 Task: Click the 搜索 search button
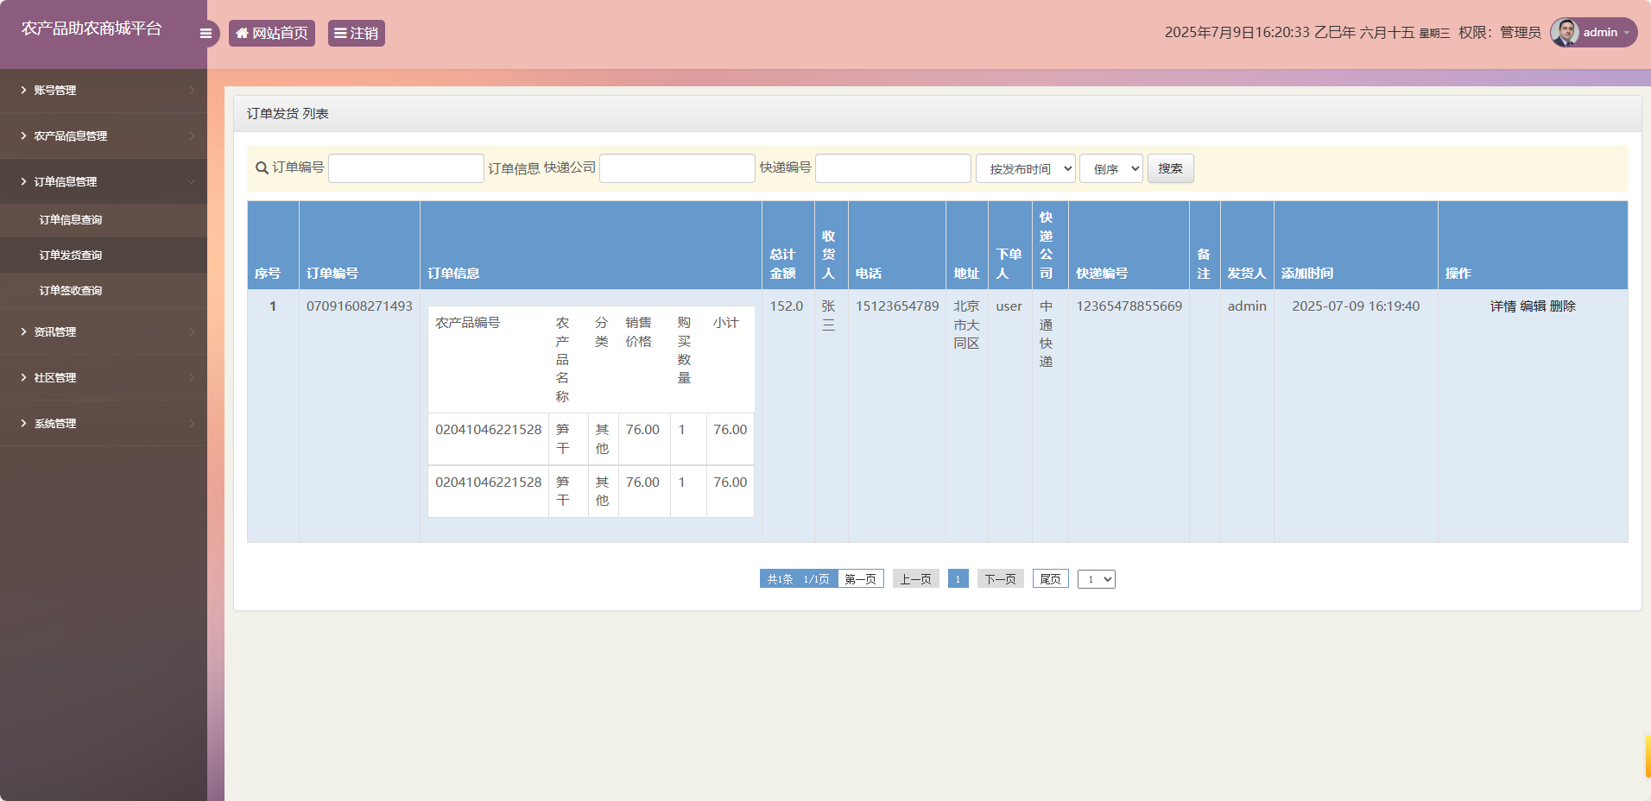pos(1170,168)
